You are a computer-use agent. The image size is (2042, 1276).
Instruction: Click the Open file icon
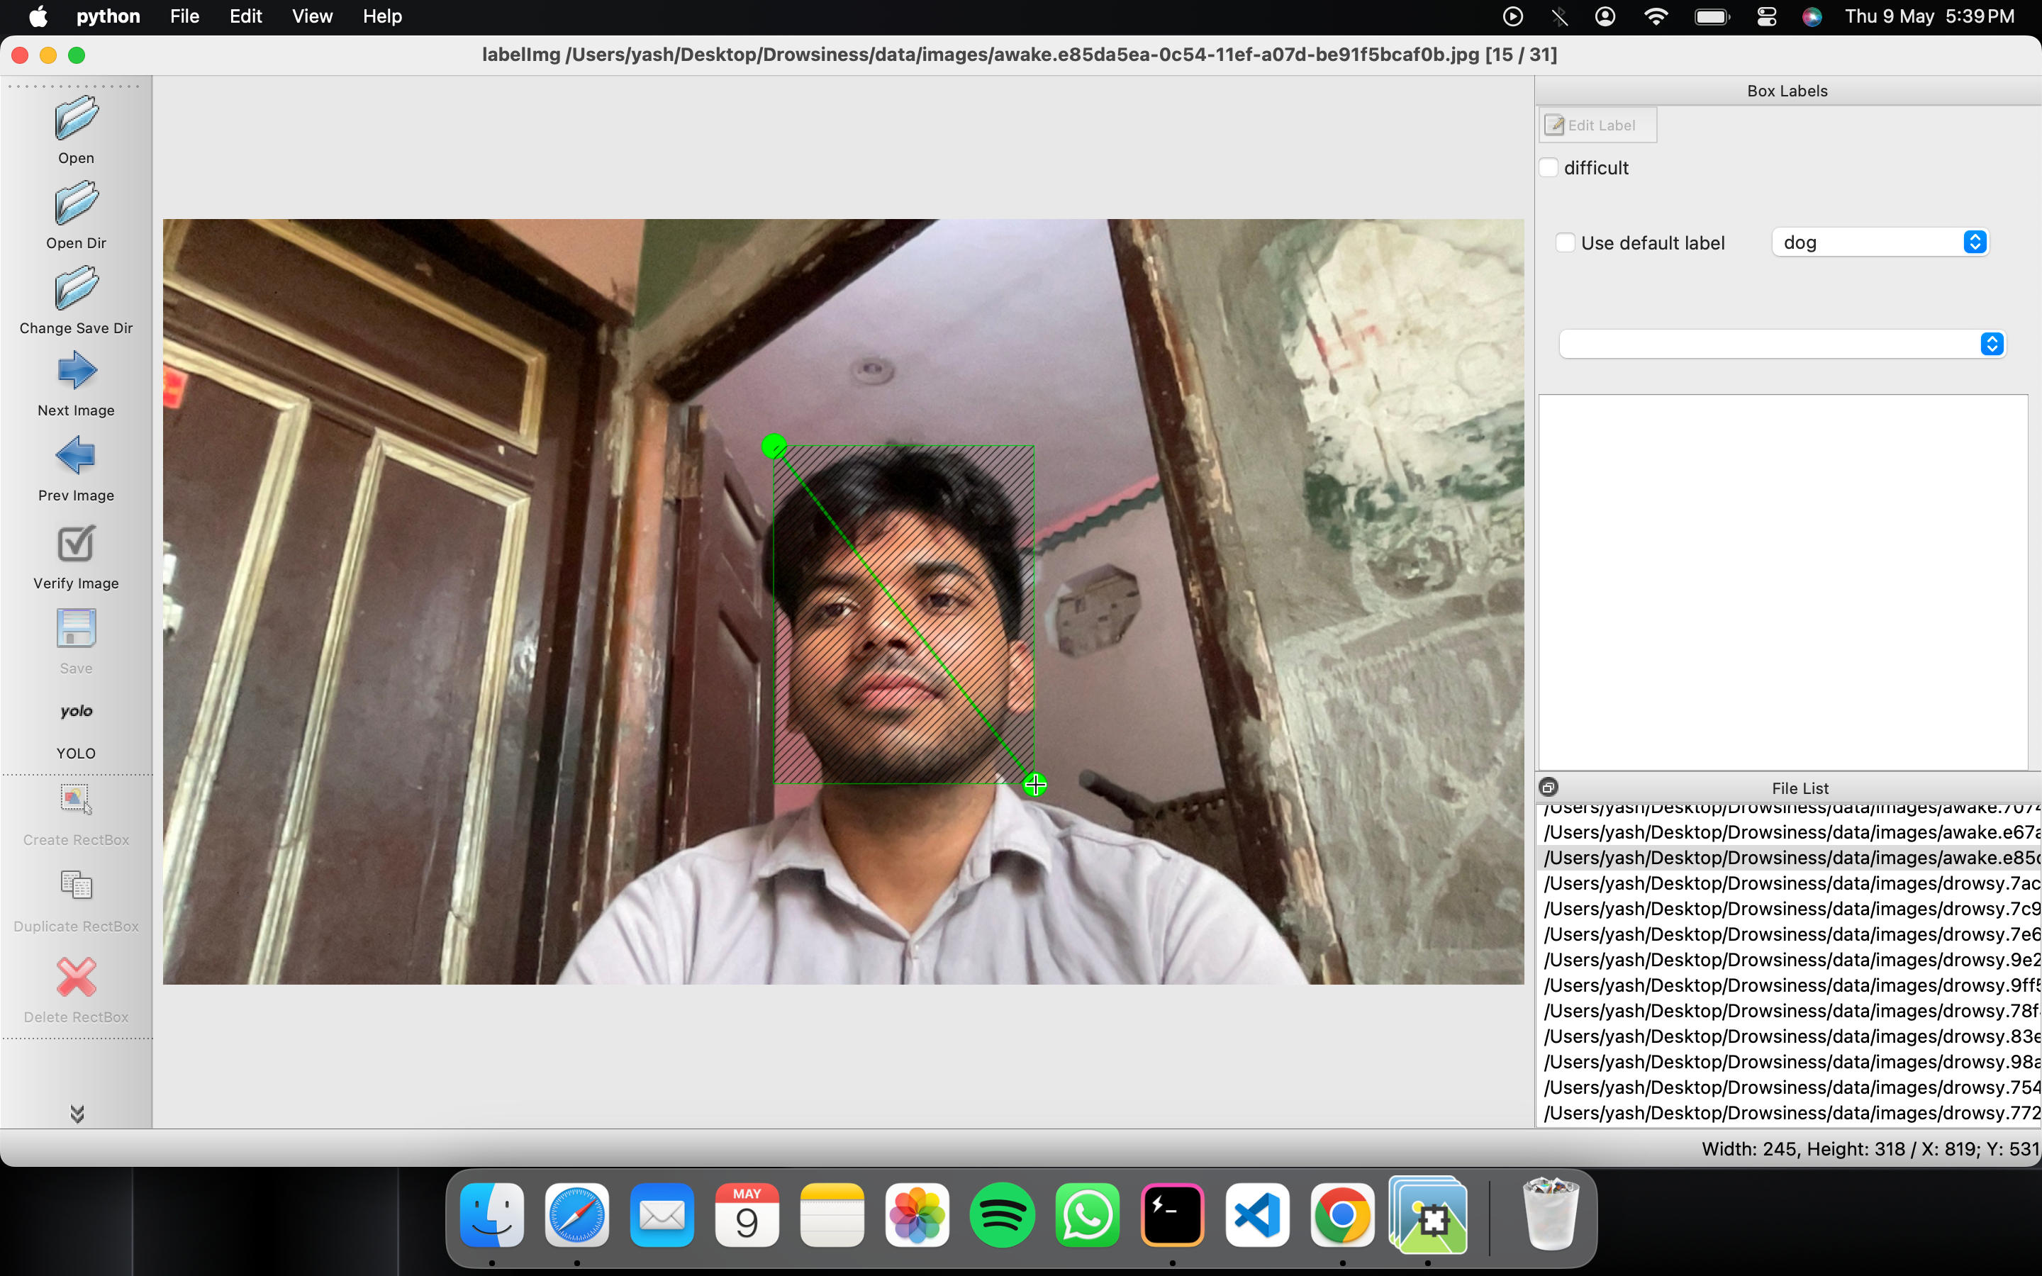[x=76, y=119]
